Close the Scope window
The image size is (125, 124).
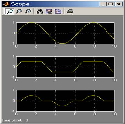[x=119, y=4]
